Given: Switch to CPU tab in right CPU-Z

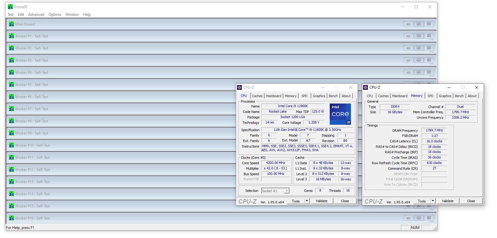Looking at the screenshot, I should [370, 96].
